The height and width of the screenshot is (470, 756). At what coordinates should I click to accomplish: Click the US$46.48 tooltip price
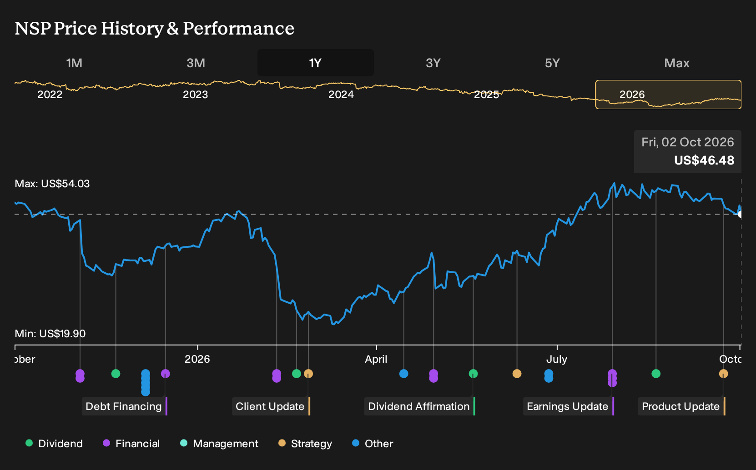[704, 160]
